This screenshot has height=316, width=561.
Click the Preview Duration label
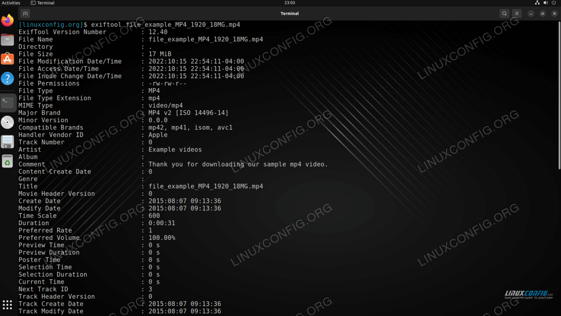pyautogui.click(x=49, y=252)
